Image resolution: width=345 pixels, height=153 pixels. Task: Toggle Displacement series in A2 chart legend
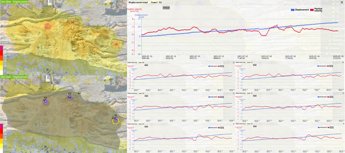pos(300,10)
